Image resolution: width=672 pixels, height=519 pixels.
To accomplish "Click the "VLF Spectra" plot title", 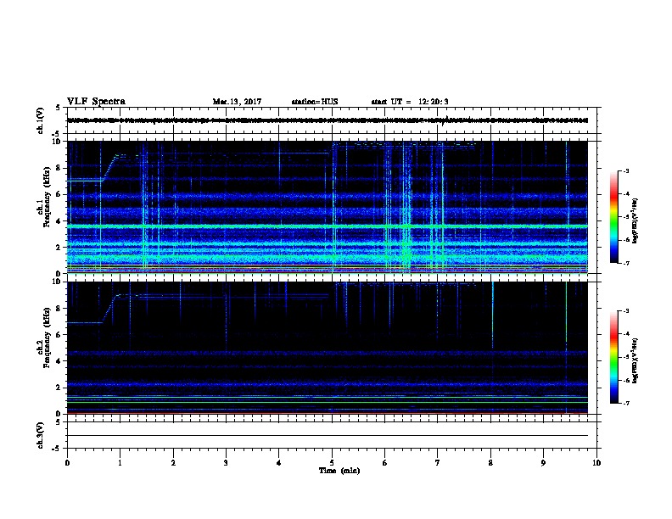I will click(x=96, y=102).
